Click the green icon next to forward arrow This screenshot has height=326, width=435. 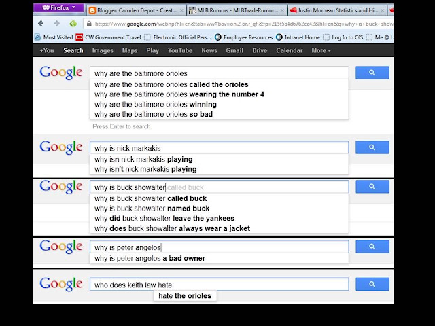click(x=73, y=24)
